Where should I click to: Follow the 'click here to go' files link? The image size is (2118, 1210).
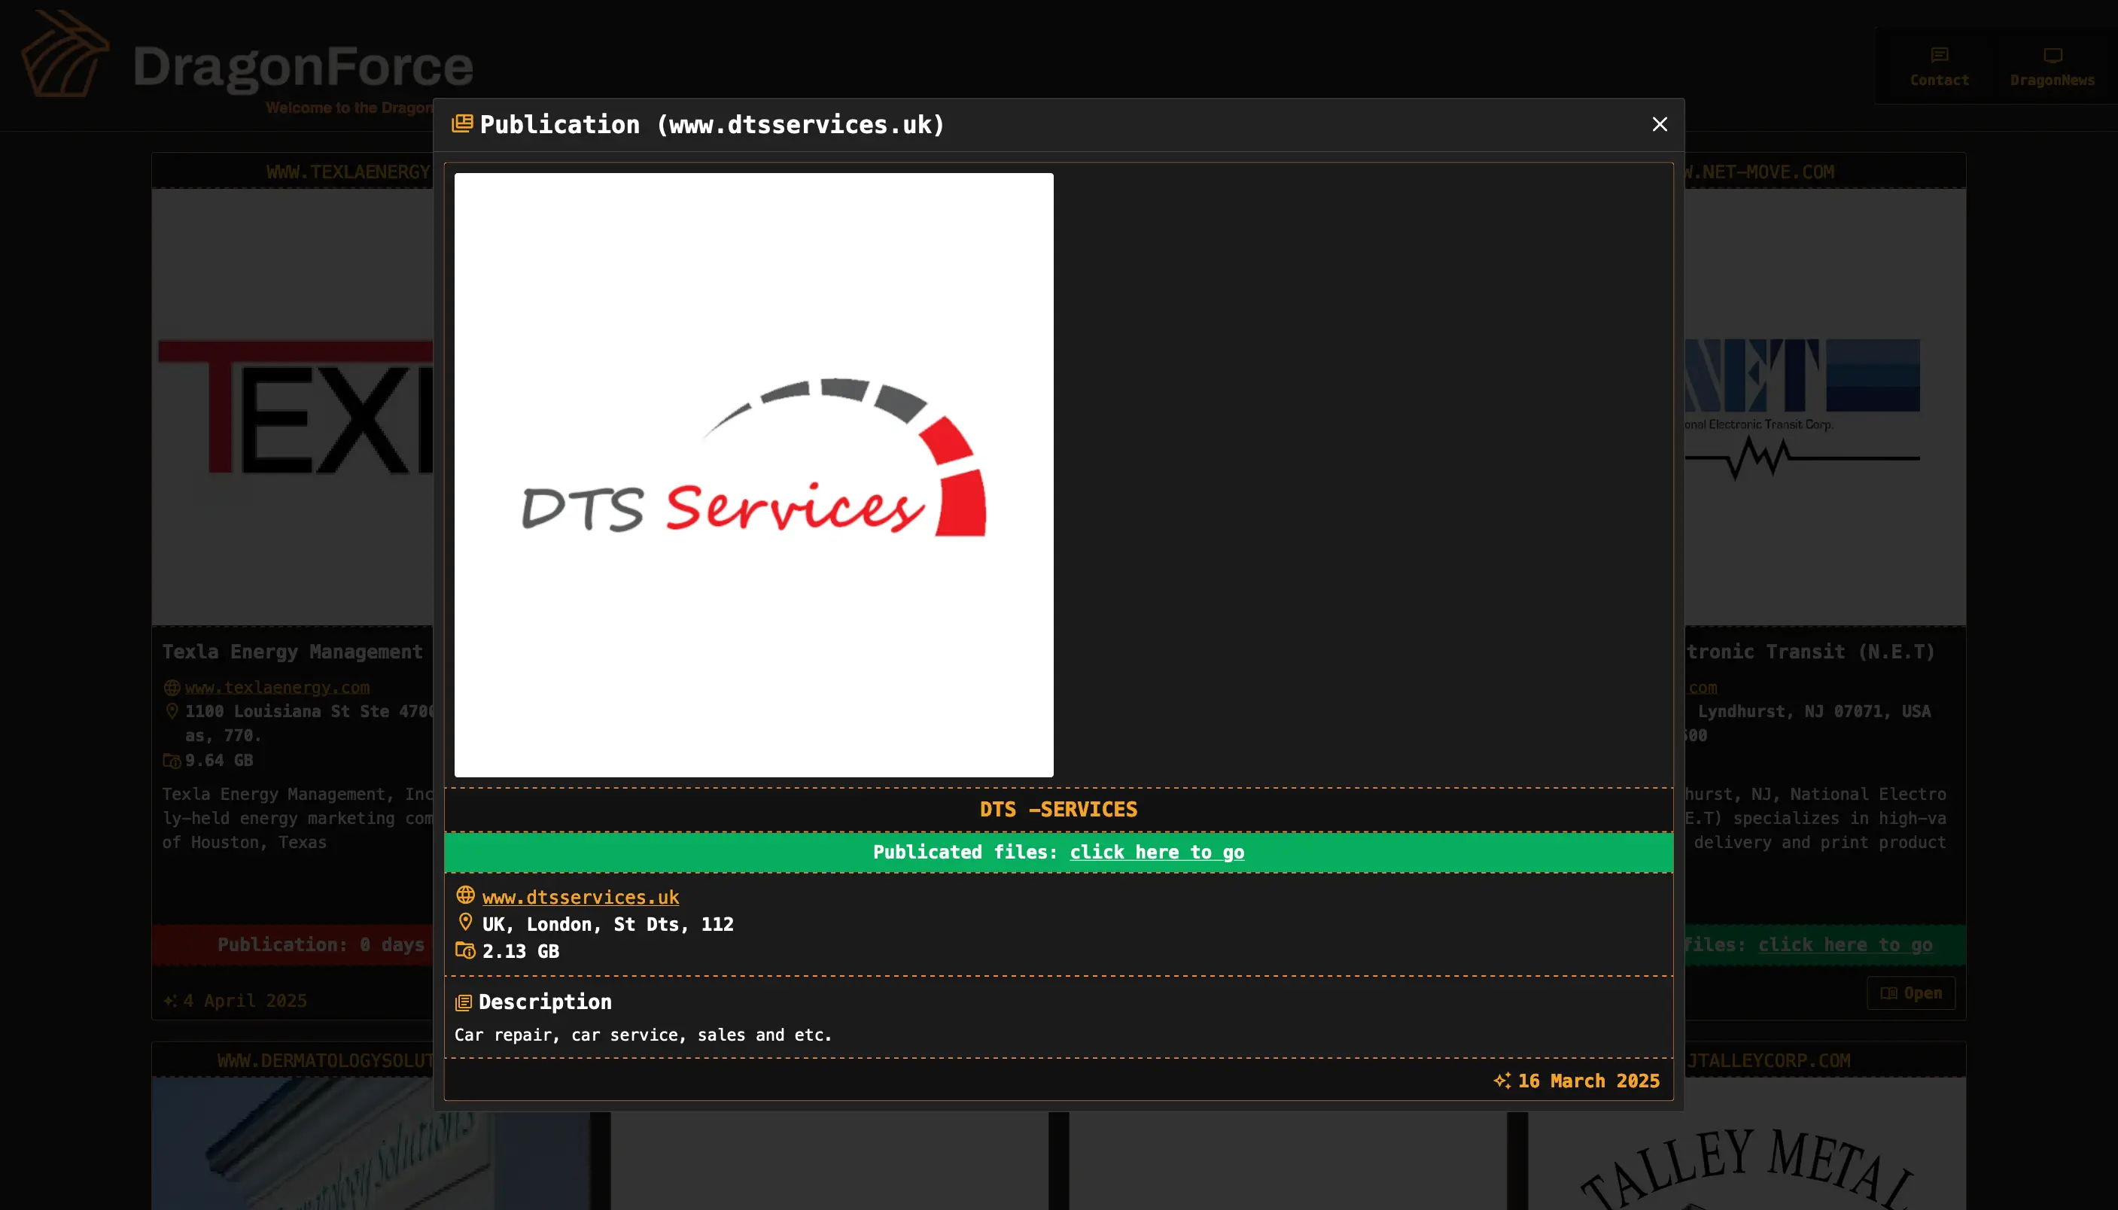(1156, 852)
